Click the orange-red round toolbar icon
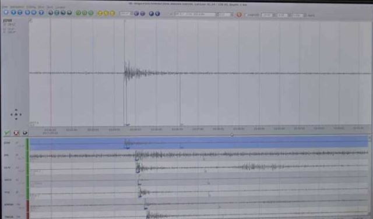Image resolution: width=373 pixels, height=219 pixels. point(240,15)
